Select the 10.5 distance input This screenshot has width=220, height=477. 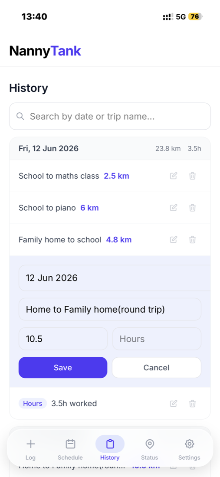coord(63,339)
